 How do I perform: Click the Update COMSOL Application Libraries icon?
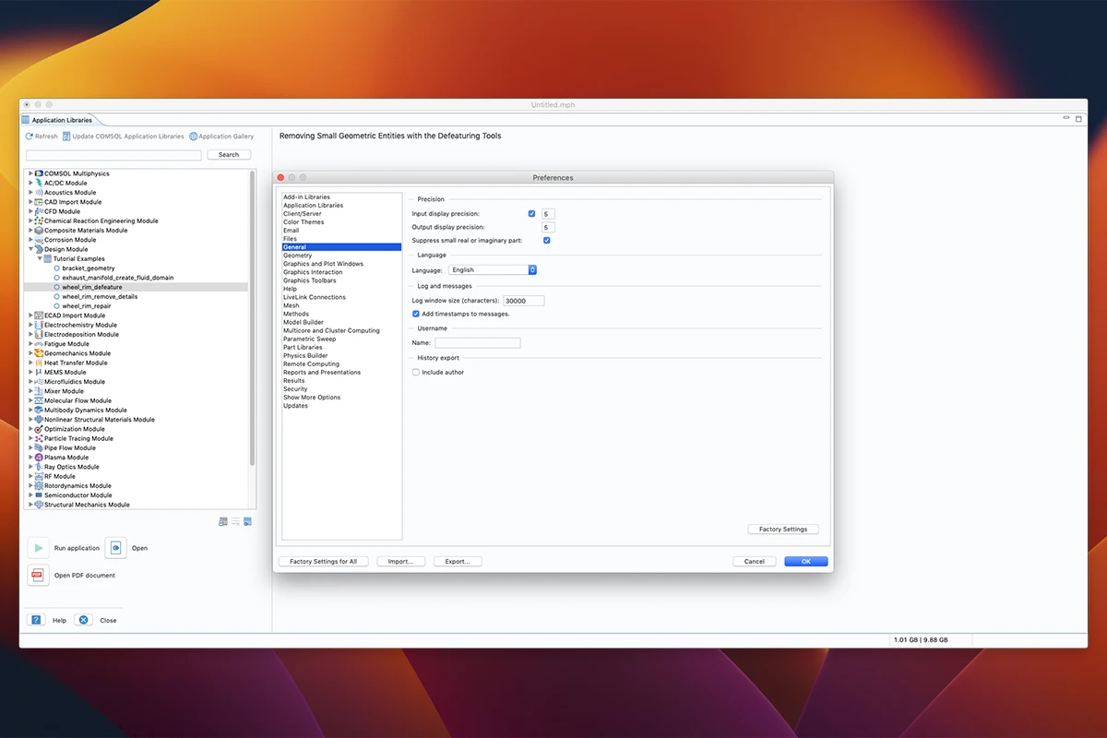pyautogui.click(x=66, y=137)
